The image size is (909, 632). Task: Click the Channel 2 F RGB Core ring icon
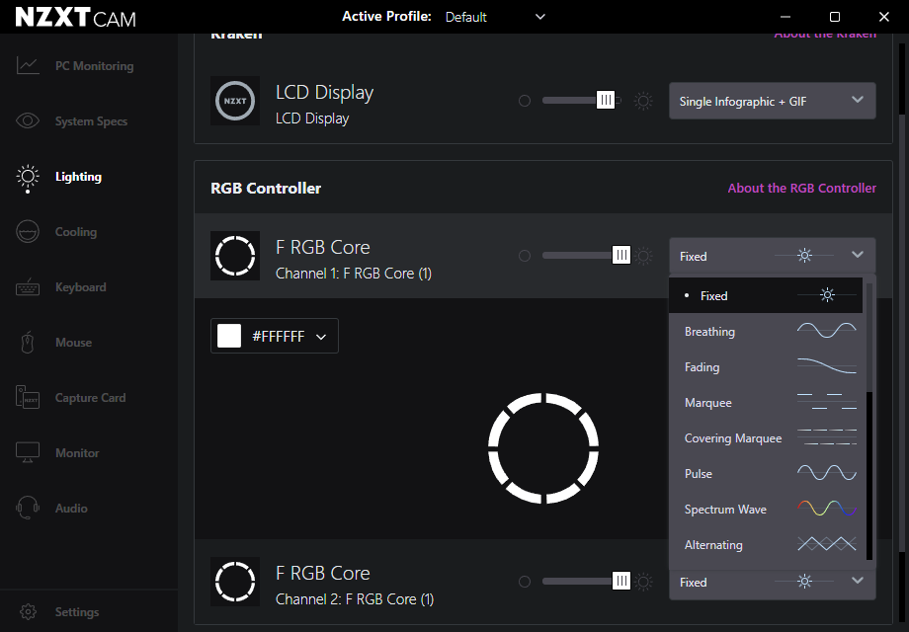coord(235,582)
